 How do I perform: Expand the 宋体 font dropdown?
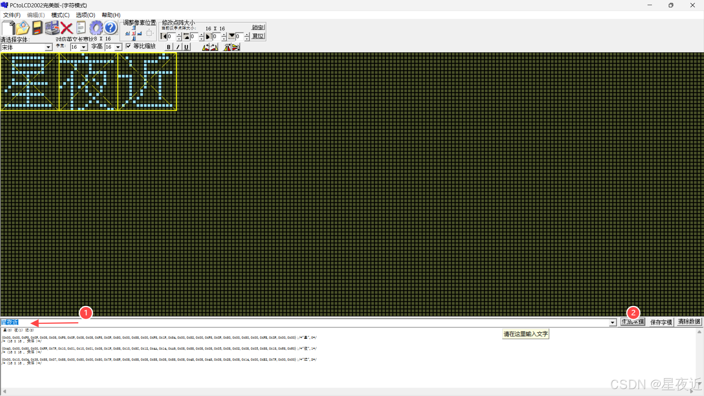(48, 47)
